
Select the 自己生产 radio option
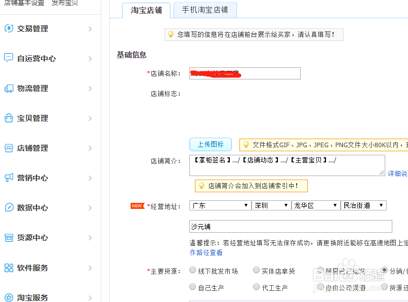pyautogui.click(x=192, y=287)
